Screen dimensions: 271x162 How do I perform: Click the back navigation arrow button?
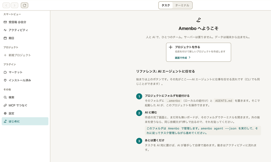(6, 5)
